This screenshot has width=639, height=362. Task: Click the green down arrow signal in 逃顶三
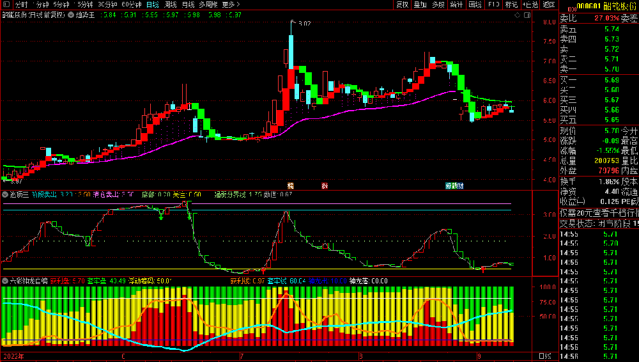point(161,217)
